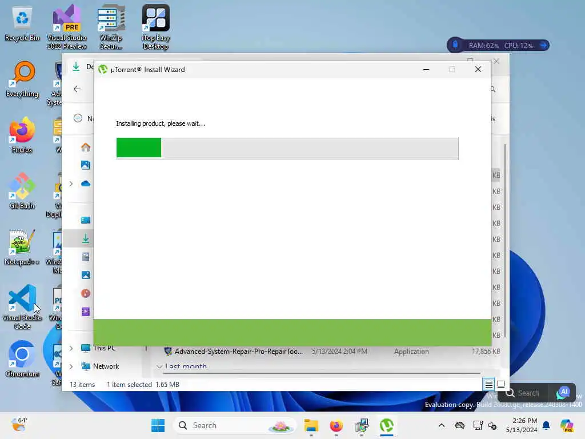Launch Chromium from the desktop
Image resolution: width=585 pixels, height=439 pixels.
[x=22, y=359]
